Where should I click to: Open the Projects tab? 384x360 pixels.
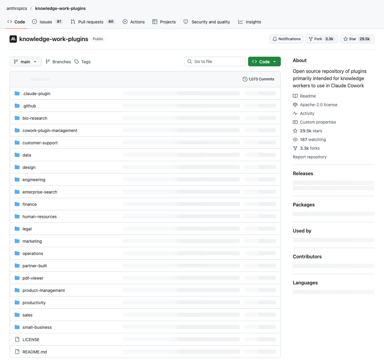pyautogui.click(x=164, y=22)
